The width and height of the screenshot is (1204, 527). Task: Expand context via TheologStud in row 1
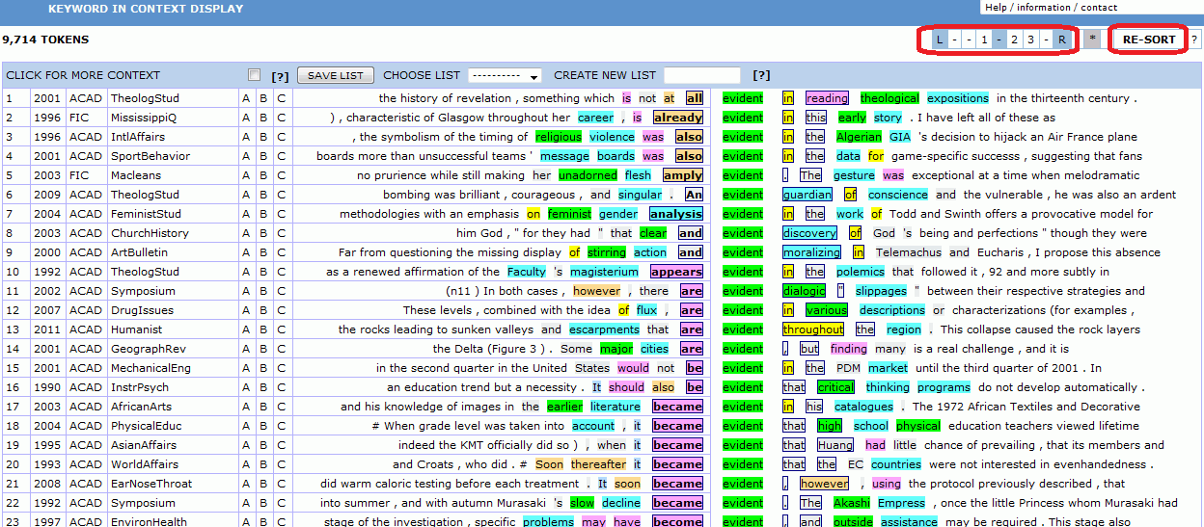click(x=145, y=98)
